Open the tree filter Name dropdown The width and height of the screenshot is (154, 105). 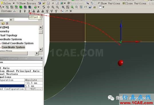11,20
